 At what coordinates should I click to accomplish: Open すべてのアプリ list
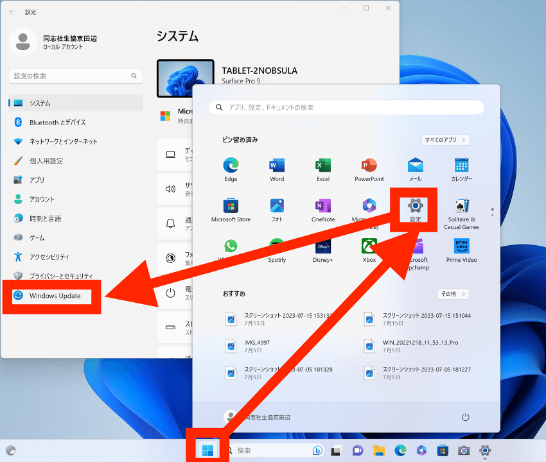[445, 140]
